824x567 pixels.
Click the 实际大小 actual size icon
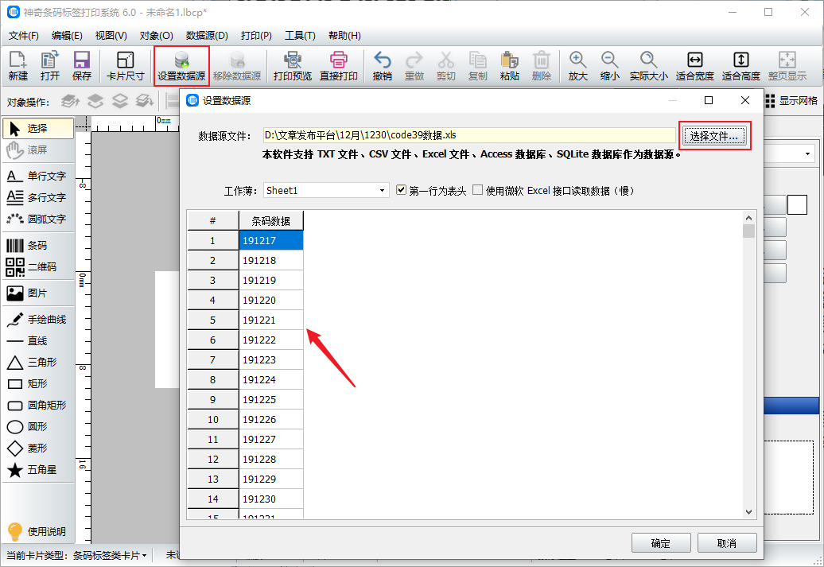point(648,66)
